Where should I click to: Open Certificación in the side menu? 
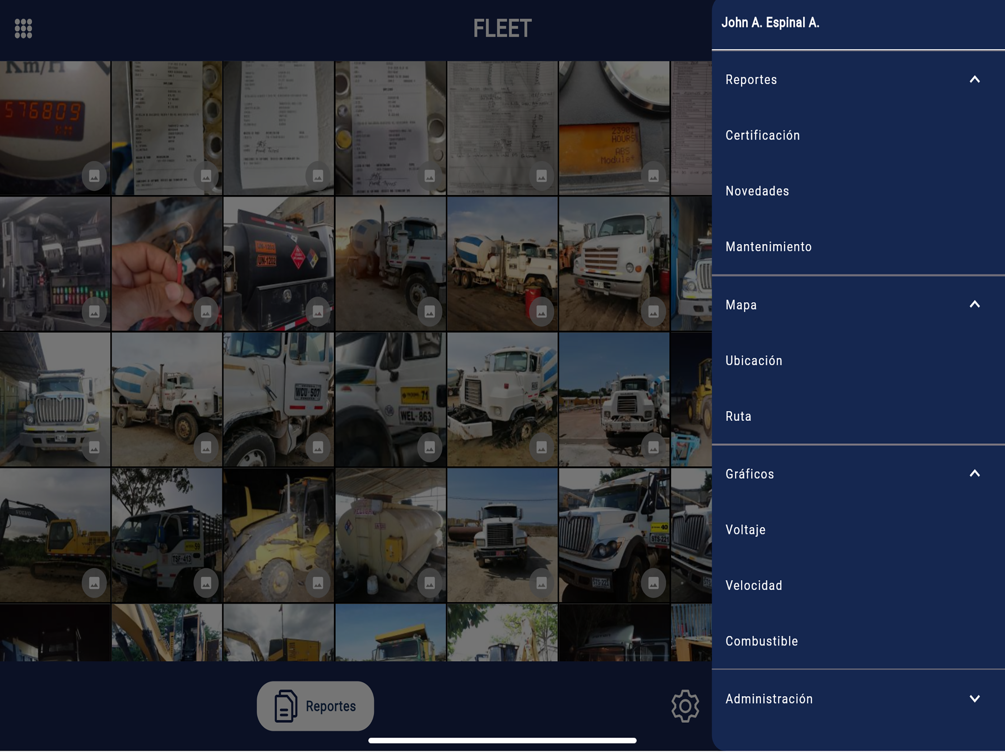click(x=763, y=136)
